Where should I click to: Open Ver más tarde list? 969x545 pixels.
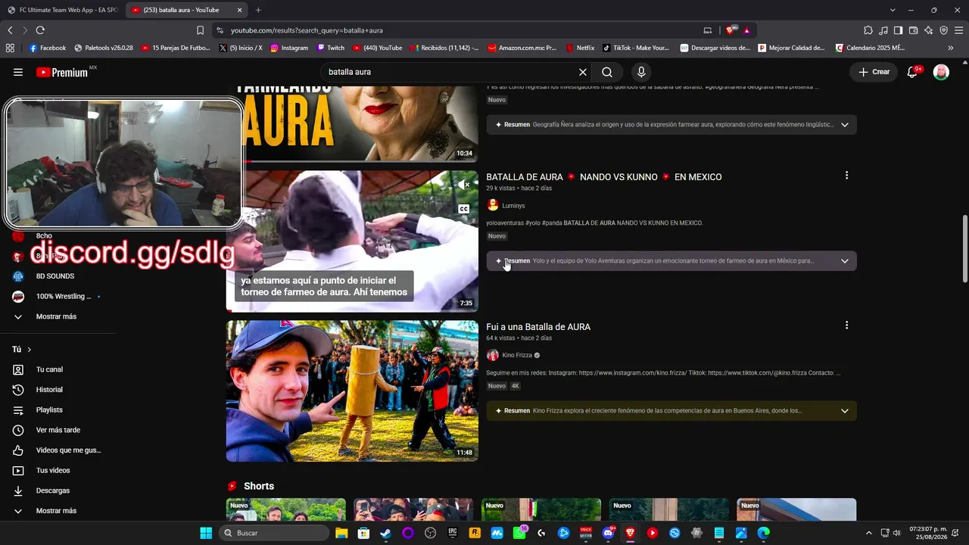coord(58,430)
